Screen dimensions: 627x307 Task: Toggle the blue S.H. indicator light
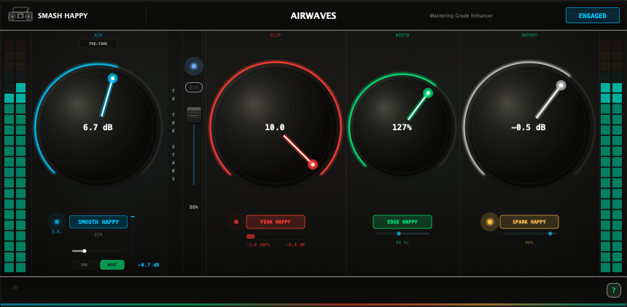57,222
